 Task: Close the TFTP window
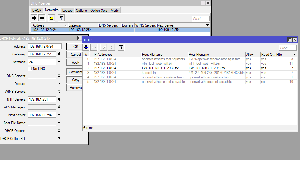[295, 40]
